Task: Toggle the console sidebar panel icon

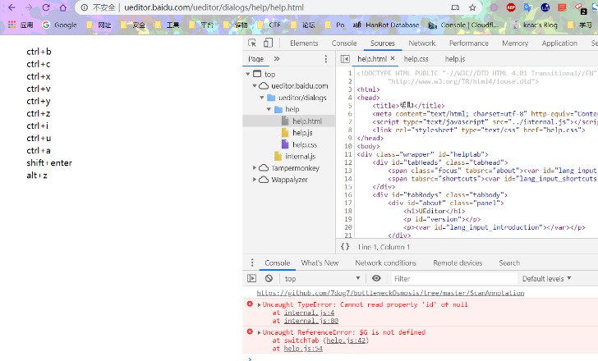Action: click(251, 278)
